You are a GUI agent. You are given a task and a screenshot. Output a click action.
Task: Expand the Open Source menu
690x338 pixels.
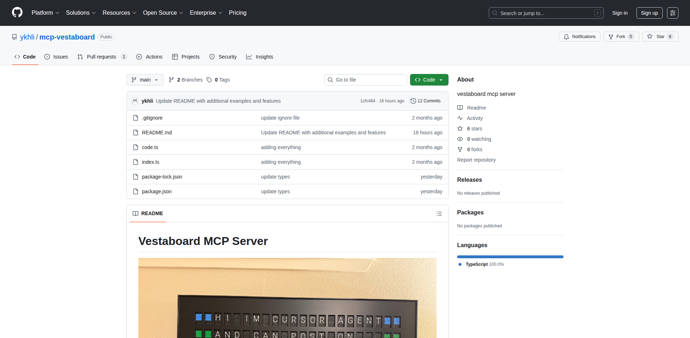pyautogui.click(x=163, y=13)
